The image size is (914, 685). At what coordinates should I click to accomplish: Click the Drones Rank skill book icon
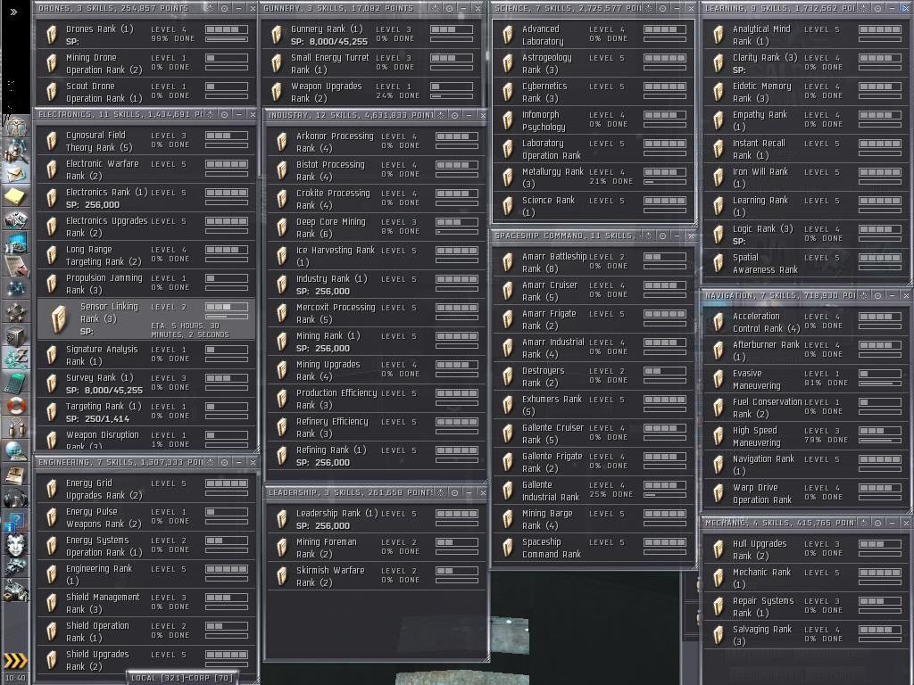click(x=52, y=35)
